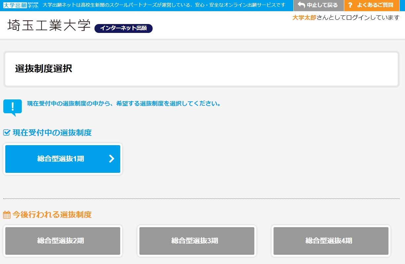
Task: Click the 大学太郎 username
Action: (304, 18)
